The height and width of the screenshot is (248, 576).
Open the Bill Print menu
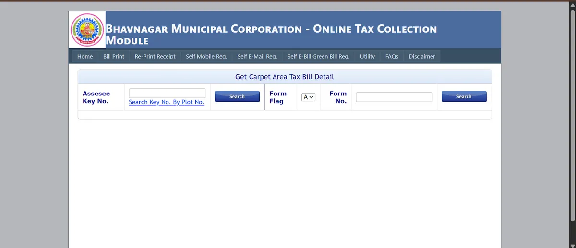114,57
